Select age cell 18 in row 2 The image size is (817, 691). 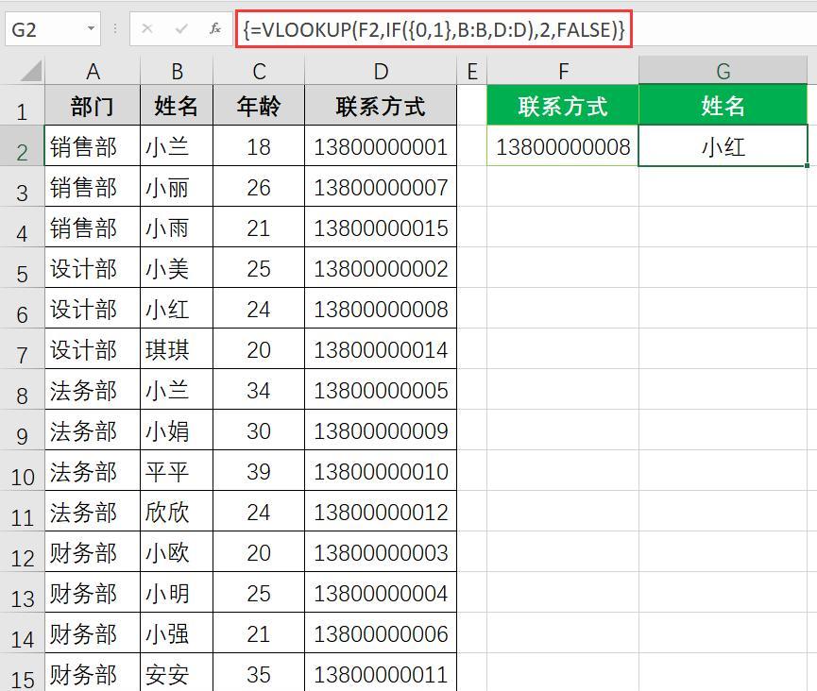click(x=259, y=146)
